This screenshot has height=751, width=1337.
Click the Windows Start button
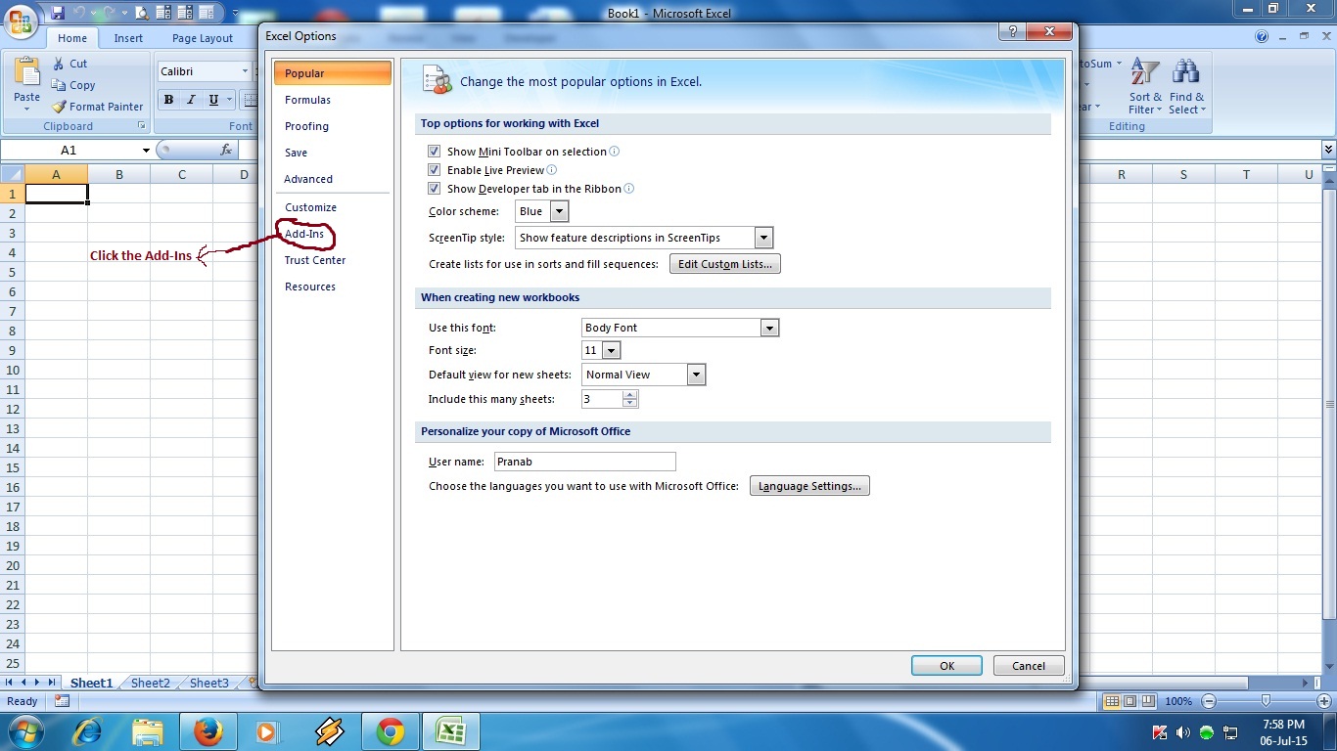26,730
